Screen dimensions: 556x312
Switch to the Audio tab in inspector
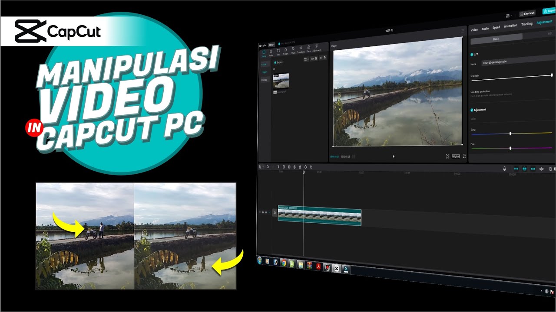(485, 29)
